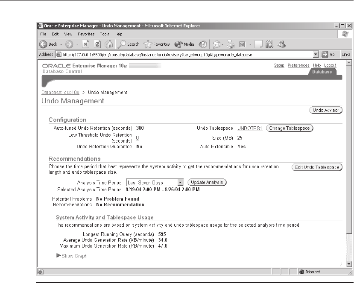Open the File menu
Image resolution: width=354 pixels, height=283 pixels.
click(43, 34)
